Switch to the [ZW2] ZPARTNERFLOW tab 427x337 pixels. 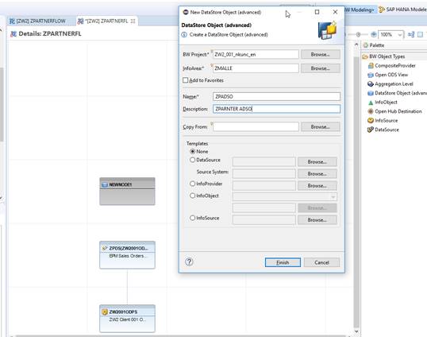(x=37, y=21)
